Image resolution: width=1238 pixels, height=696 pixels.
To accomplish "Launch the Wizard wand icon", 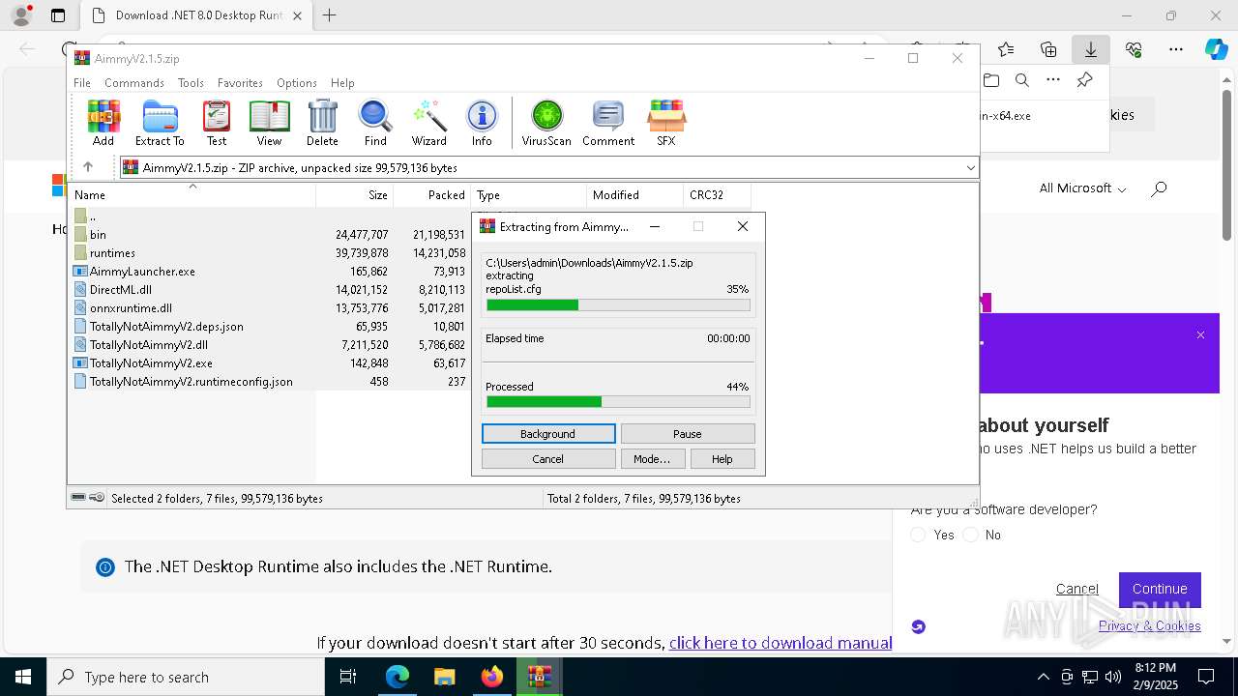I will 428,123.
